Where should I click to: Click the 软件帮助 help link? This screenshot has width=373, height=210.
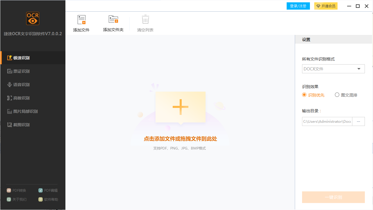click(x=48, y=199)
